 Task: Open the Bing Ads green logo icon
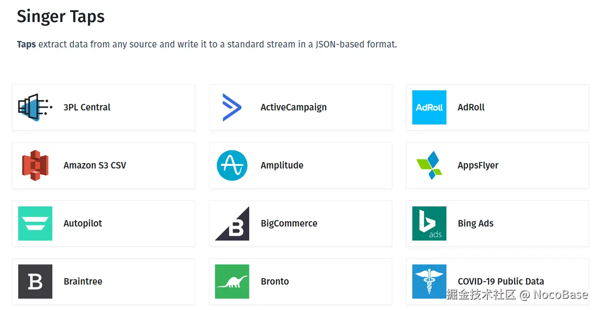pos(429,224)
